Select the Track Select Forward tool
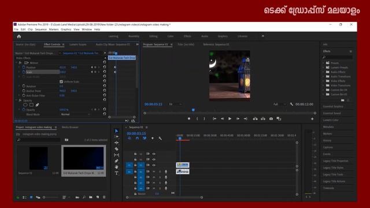The width and height of the screenshot is (370, 208). (x=117, y=137)
